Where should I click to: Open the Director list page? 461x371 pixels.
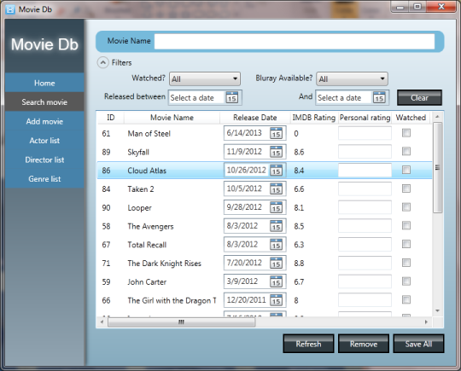tap(44, 159)
